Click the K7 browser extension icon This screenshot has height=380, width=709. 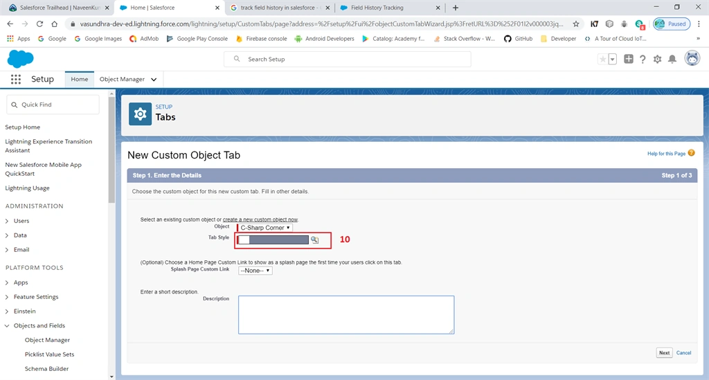tap(594, 24)
